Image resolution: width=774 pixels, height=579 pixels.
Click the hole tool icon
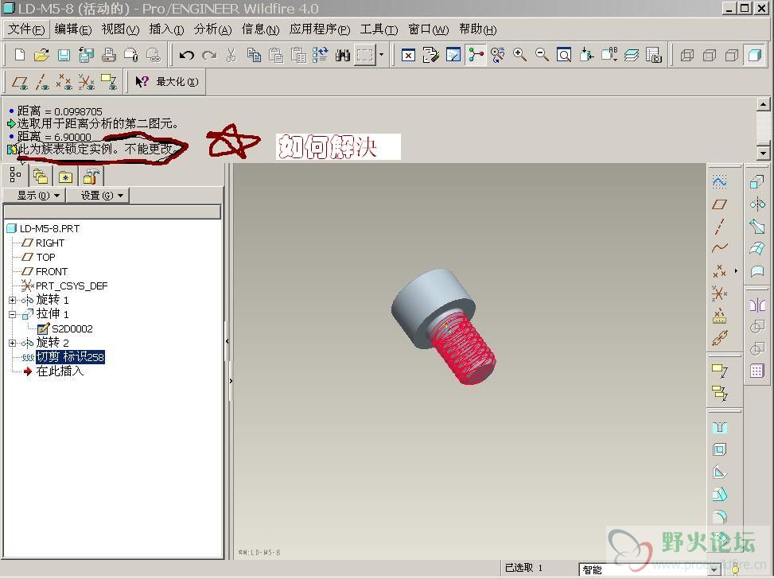tap(720, 427)
